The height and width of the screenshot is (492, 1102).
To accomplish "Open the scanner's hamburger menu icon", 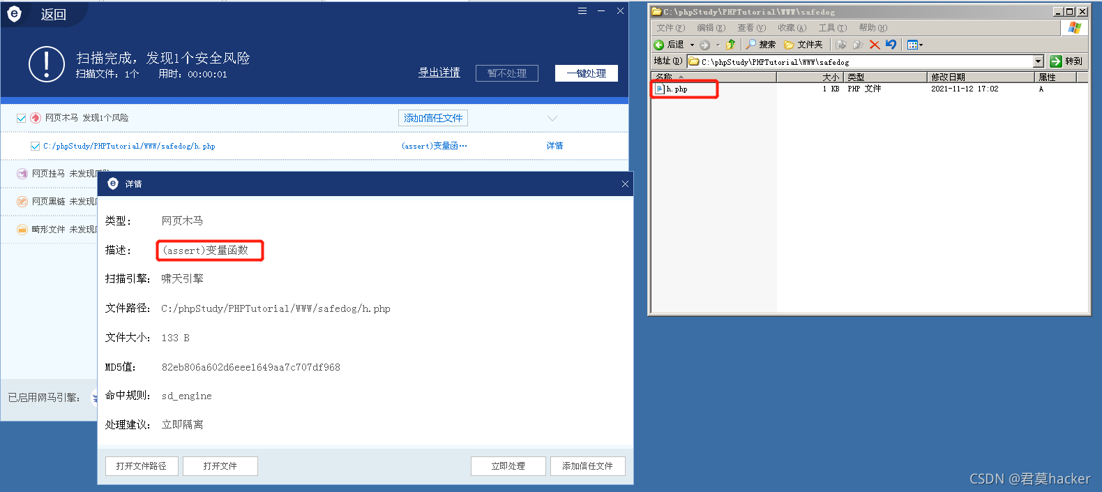I will point(582,11).
